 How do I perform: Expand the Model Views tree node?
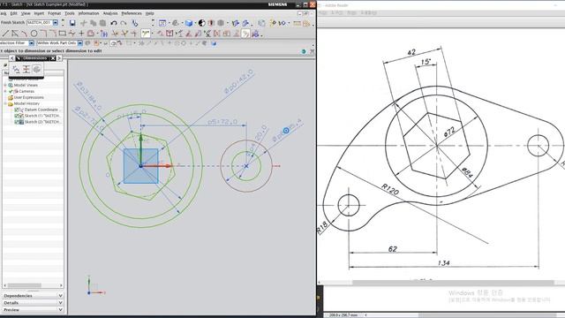click(5, 85)
